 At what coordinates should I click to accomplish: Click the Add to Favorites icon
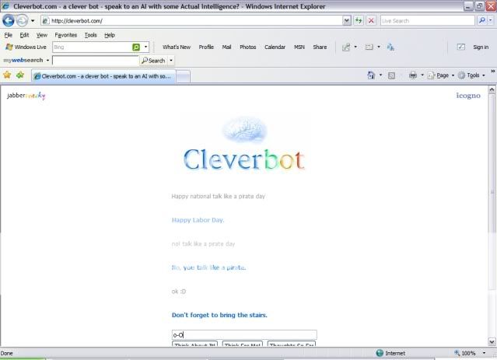point(20,75)
